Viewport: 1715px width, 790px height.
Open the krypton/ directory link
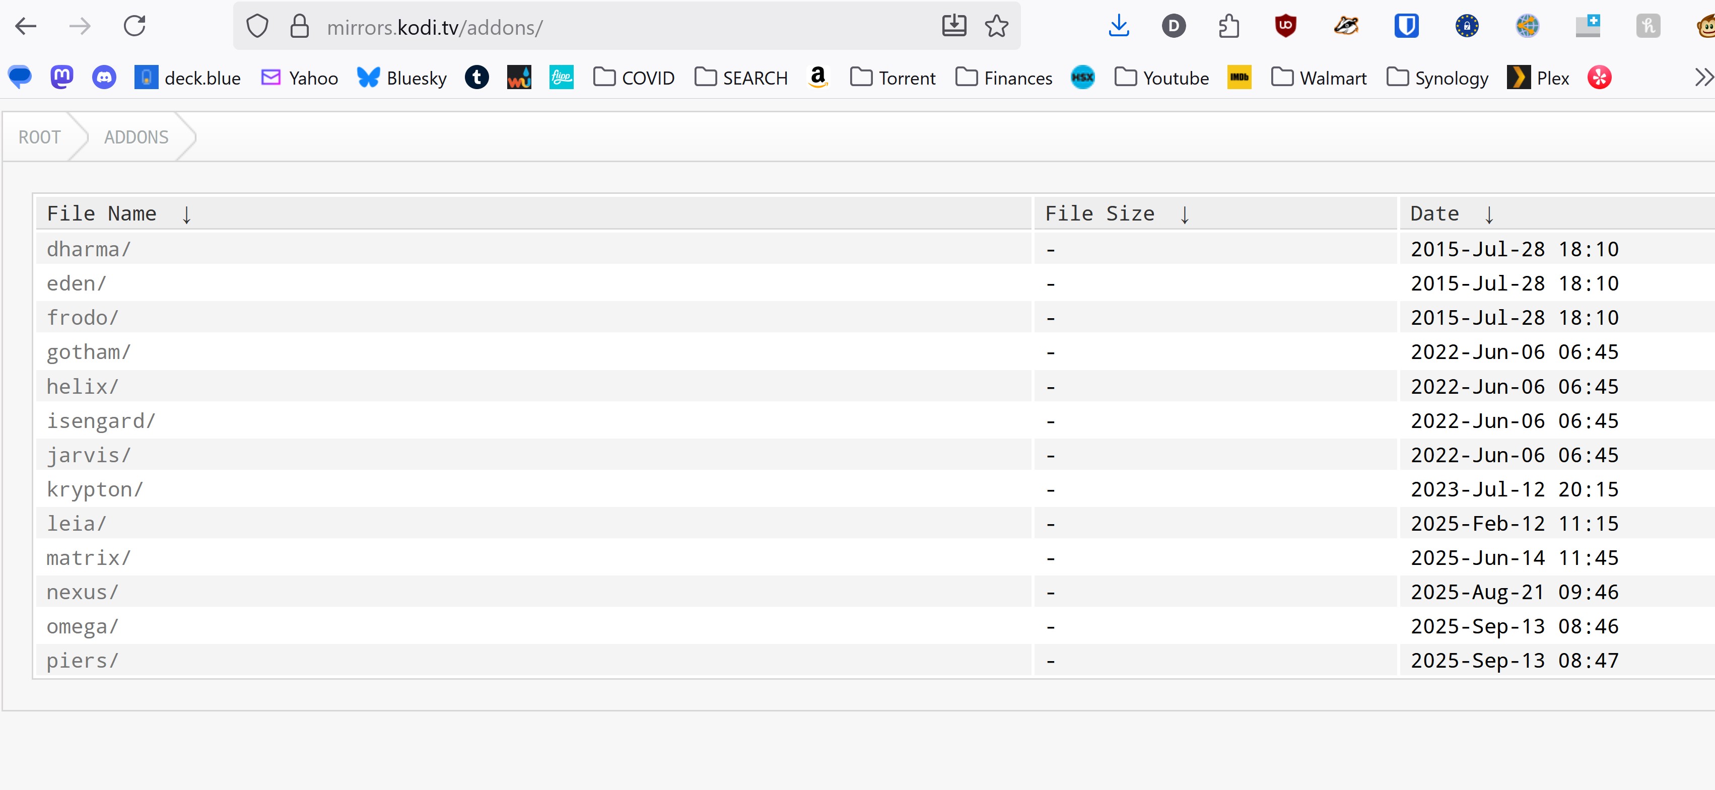pyautogui.click(x=95, y=489)
